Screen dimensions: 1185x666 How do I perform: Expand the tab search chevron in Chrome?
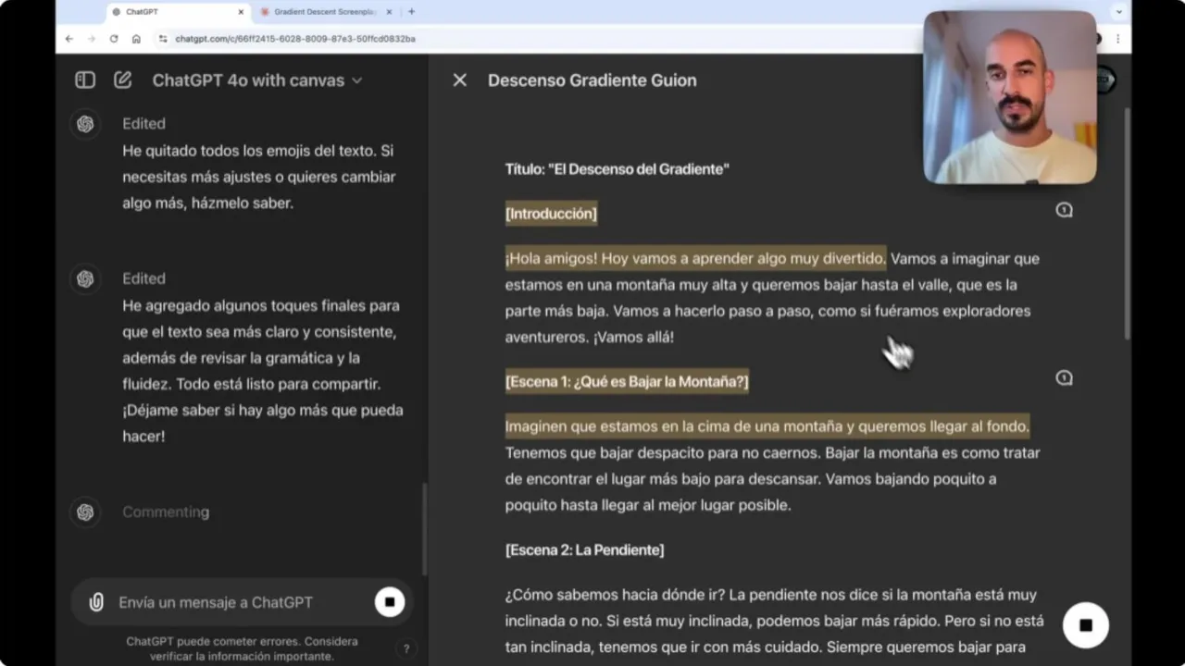(x=1118, y=12)
